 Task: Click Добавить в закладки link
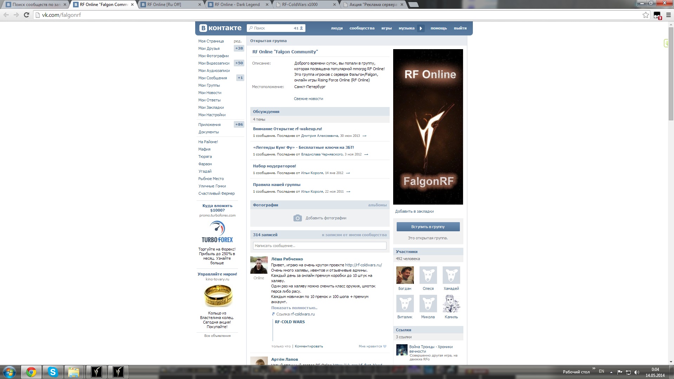414,211
